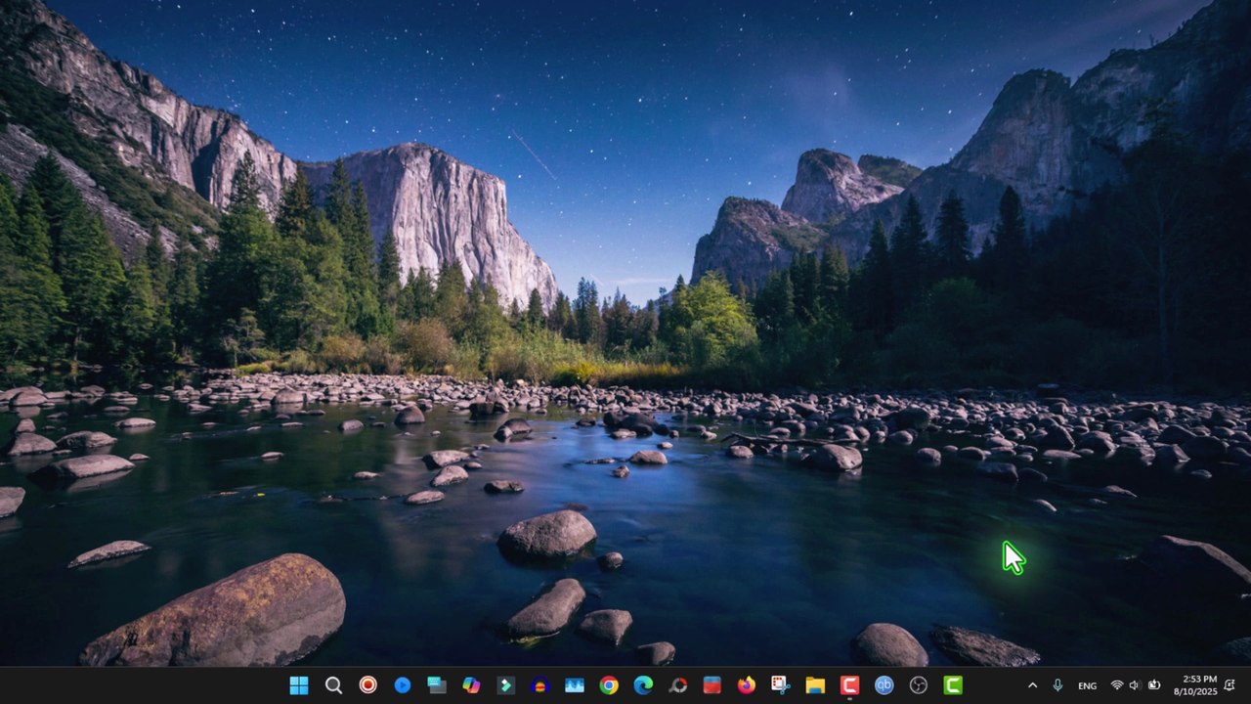This screenshot has width=1251, height=704.
Task: Open the gray-red swirl app icon
Action: pos(677,685)
